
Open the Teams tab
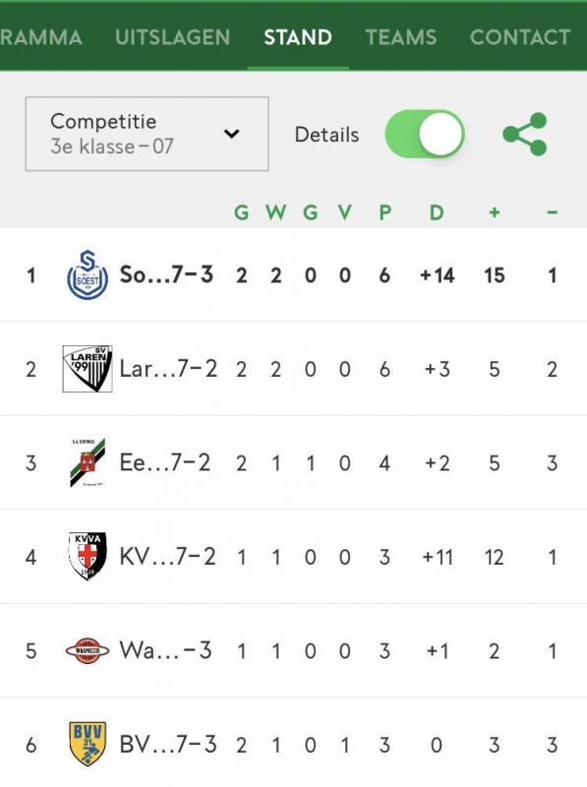[401, 37]
